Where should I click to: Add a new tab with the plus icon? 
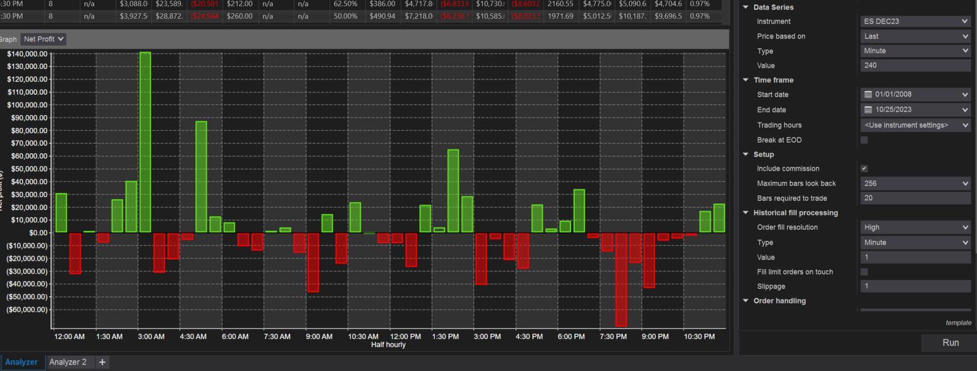point(103,362)
